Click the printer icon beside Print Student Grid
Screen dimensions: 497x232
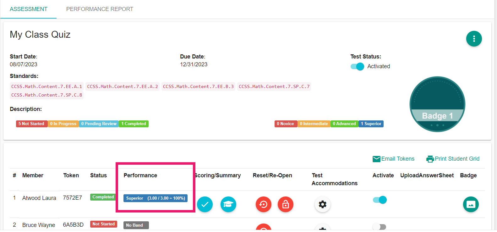pos(430,159)
